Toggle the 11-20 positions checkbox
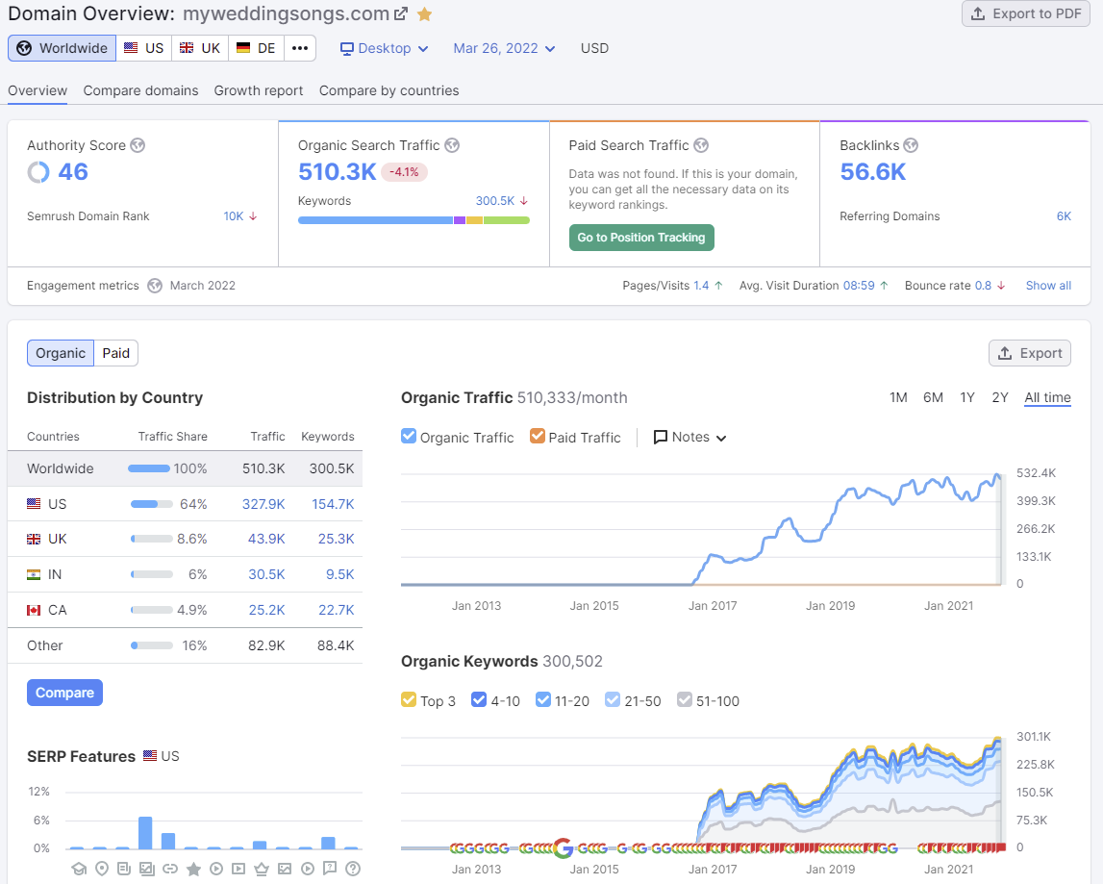 [x=543, y=699]
